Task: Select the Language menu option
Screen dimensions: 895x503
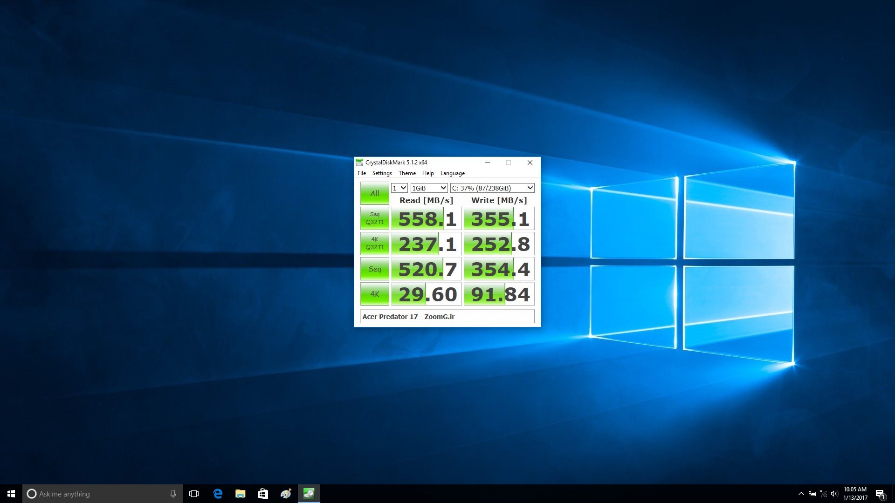Action: (x=453, y=173)
